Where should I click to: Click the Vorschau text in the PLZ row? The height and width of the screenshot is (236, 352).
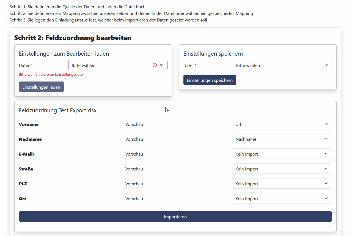click(x=134, y=184)
